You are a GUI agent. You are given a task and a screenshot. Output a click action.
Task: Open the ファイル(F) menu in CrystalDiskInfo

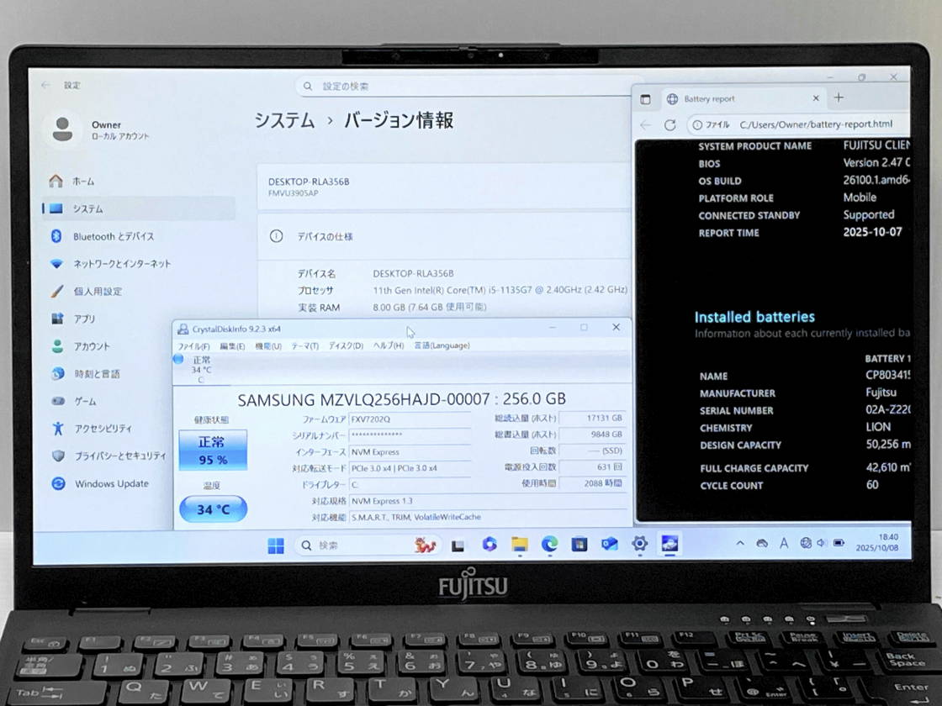click(193, 346)
